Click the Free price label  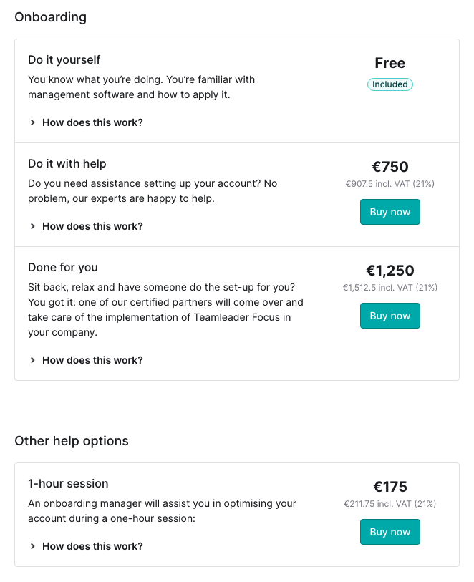click(x=390, y=63)
